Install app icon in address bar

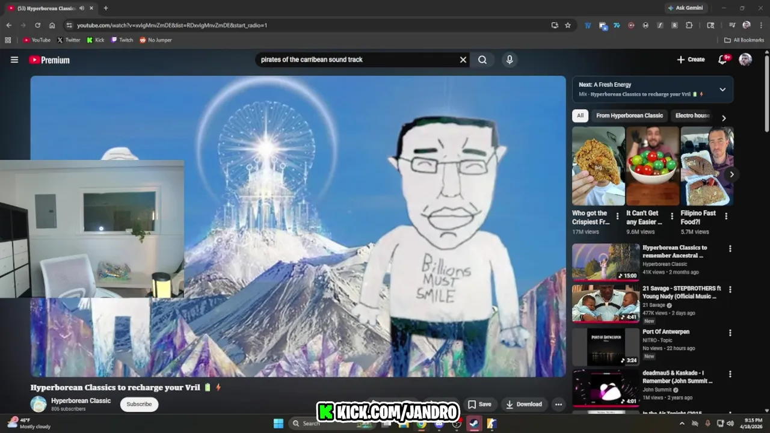click(x=555, y=25)
